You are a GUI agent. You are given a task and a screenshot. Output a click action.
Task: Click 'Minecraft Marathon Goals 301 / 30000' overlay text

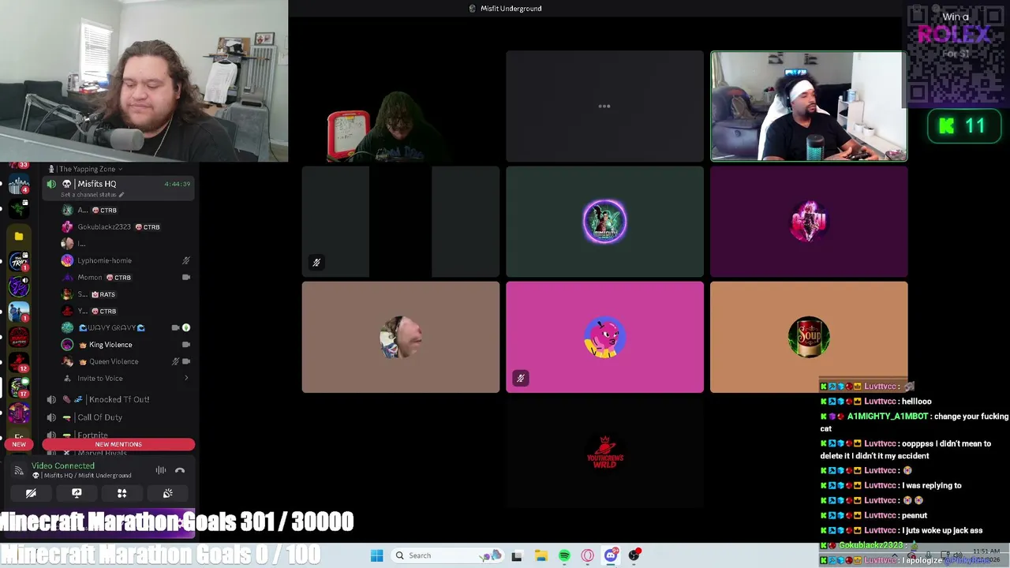click(x=177, y=521)
